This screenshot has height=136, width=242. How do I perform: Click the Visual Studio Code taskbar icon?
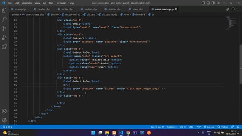coord(121,133)
